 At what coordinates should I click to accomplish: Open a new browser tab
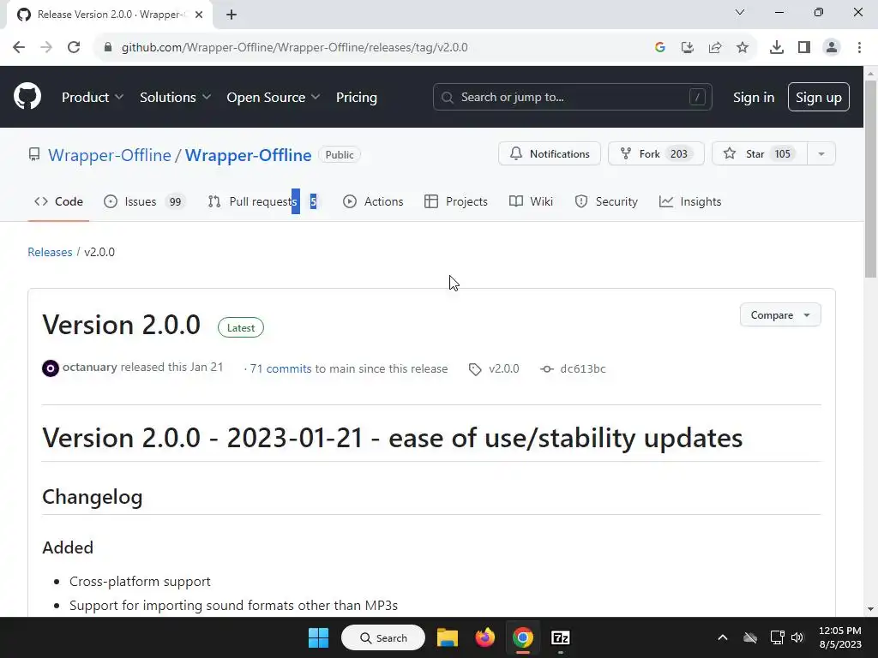pos(232,15)
